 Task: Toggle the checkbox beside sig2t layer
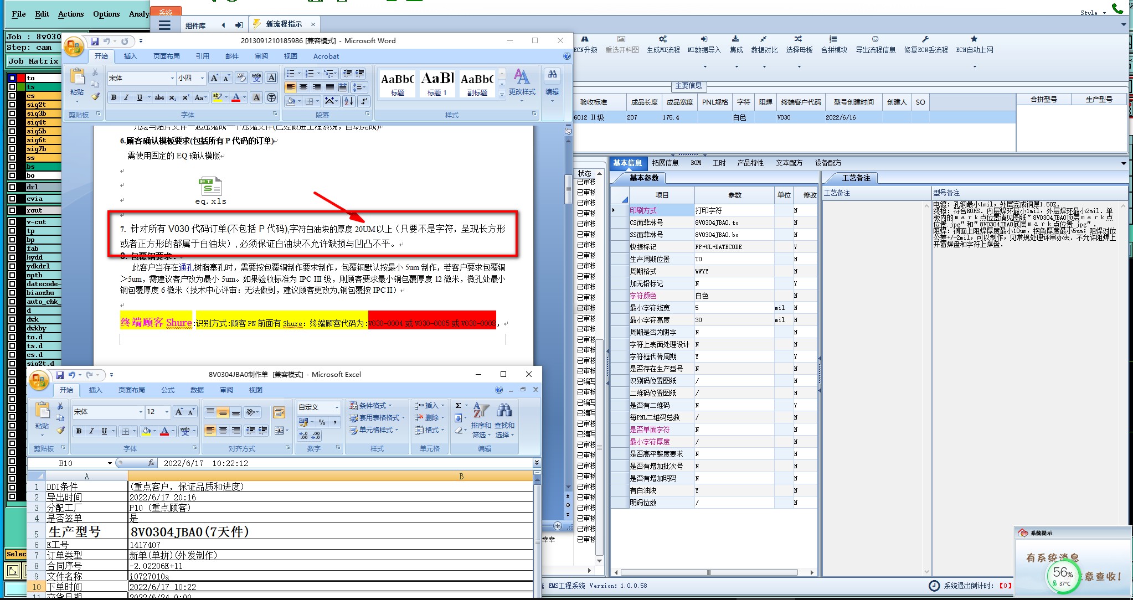click(12, 105)
